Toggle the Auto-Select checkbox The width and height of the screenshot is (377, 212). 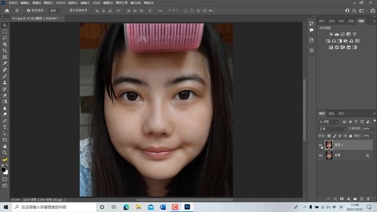click(x=28, y=11)
